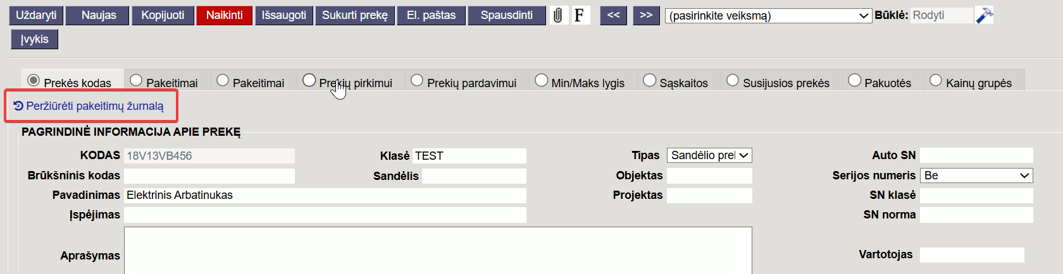Click the Išsaugoti button
The image size is (1063, 274).
(284, 15)
